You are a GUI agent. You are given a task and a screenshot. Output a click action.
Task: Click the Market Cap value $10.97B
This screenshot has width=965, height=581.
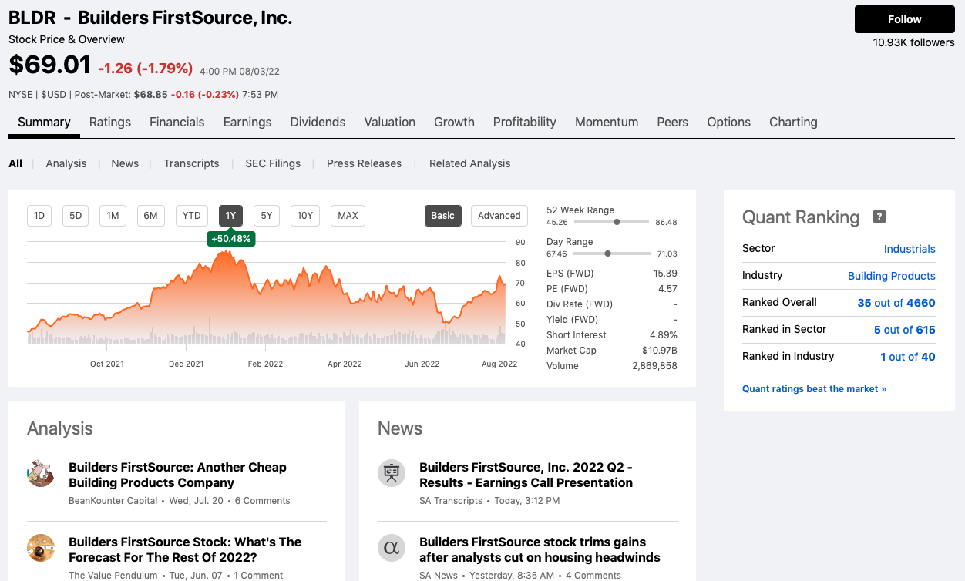pos(660,351)
